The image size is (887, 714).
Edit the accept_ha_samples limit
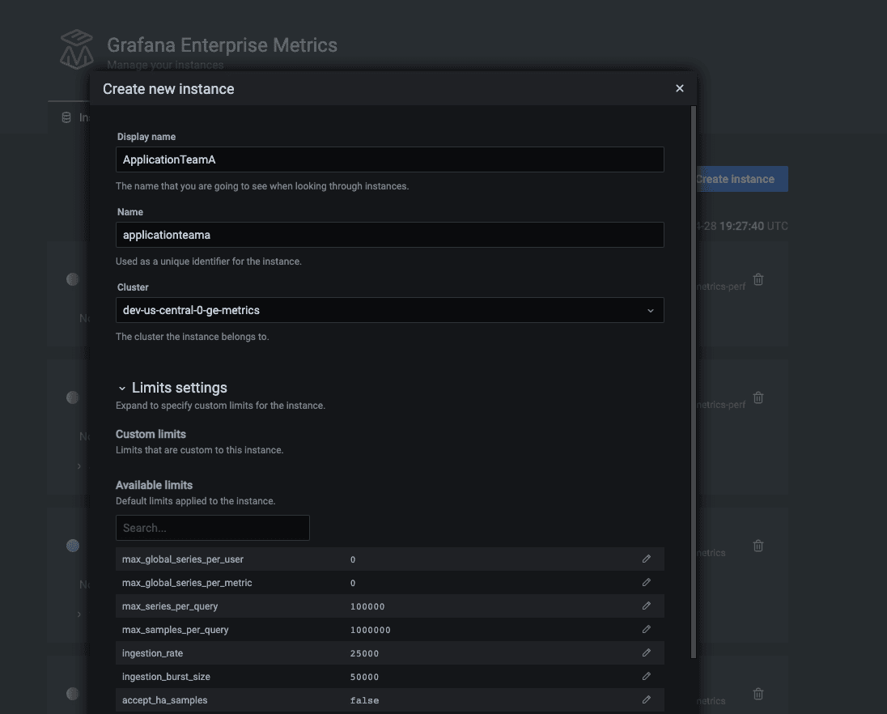646,699
